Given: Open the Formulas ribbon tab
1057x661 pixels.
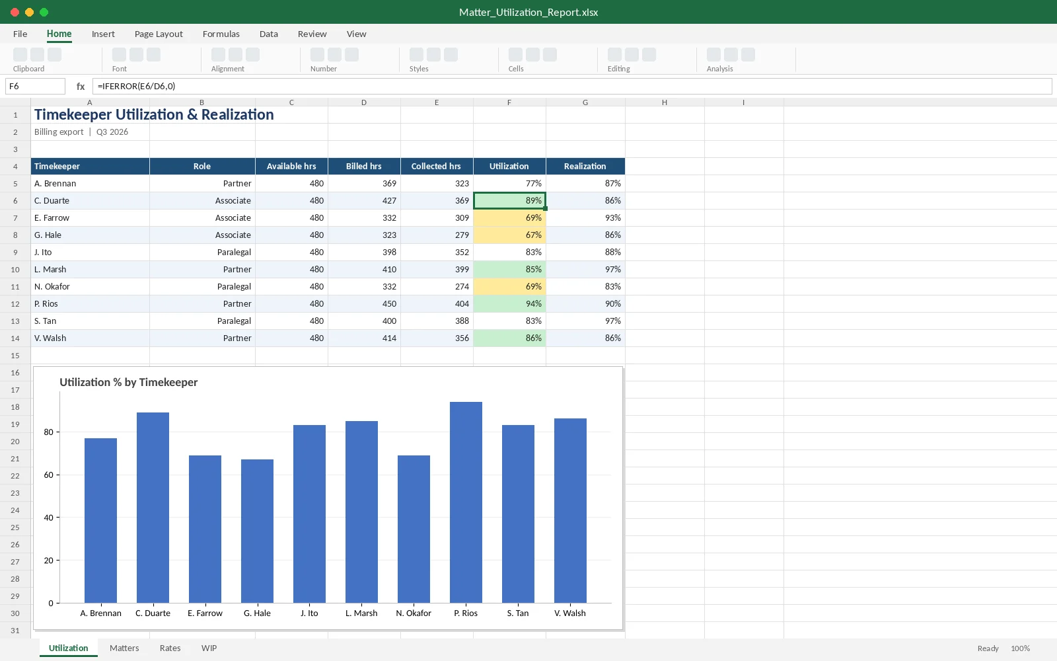Looking at the screenshot, I should [x=221, y=34].
